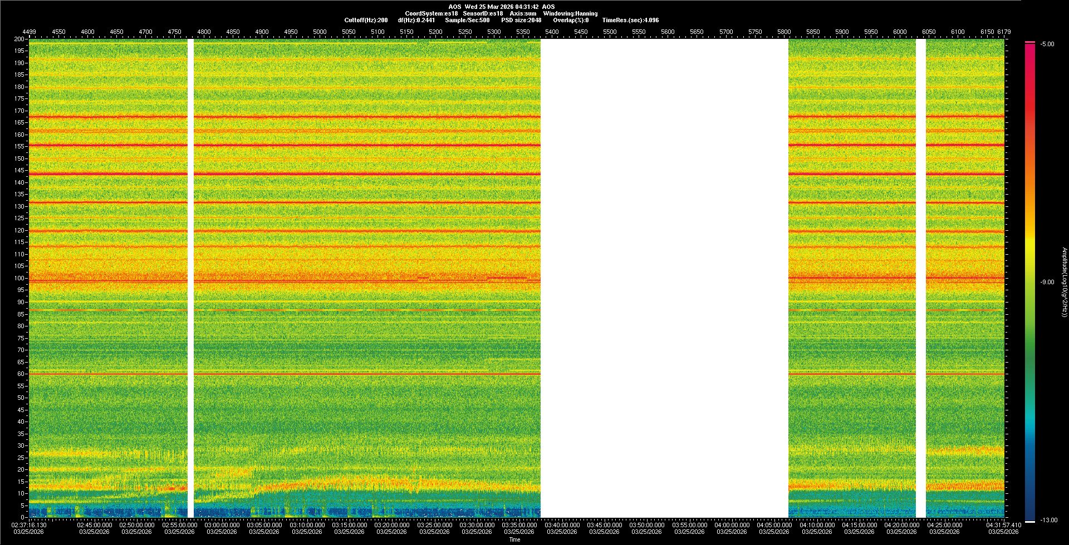Click the Cutoff(Hz):200 parameter

[366, 20]
